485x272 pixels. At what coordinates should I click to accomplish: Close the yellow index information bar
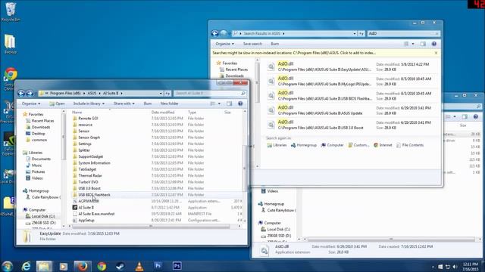[436, 53]
